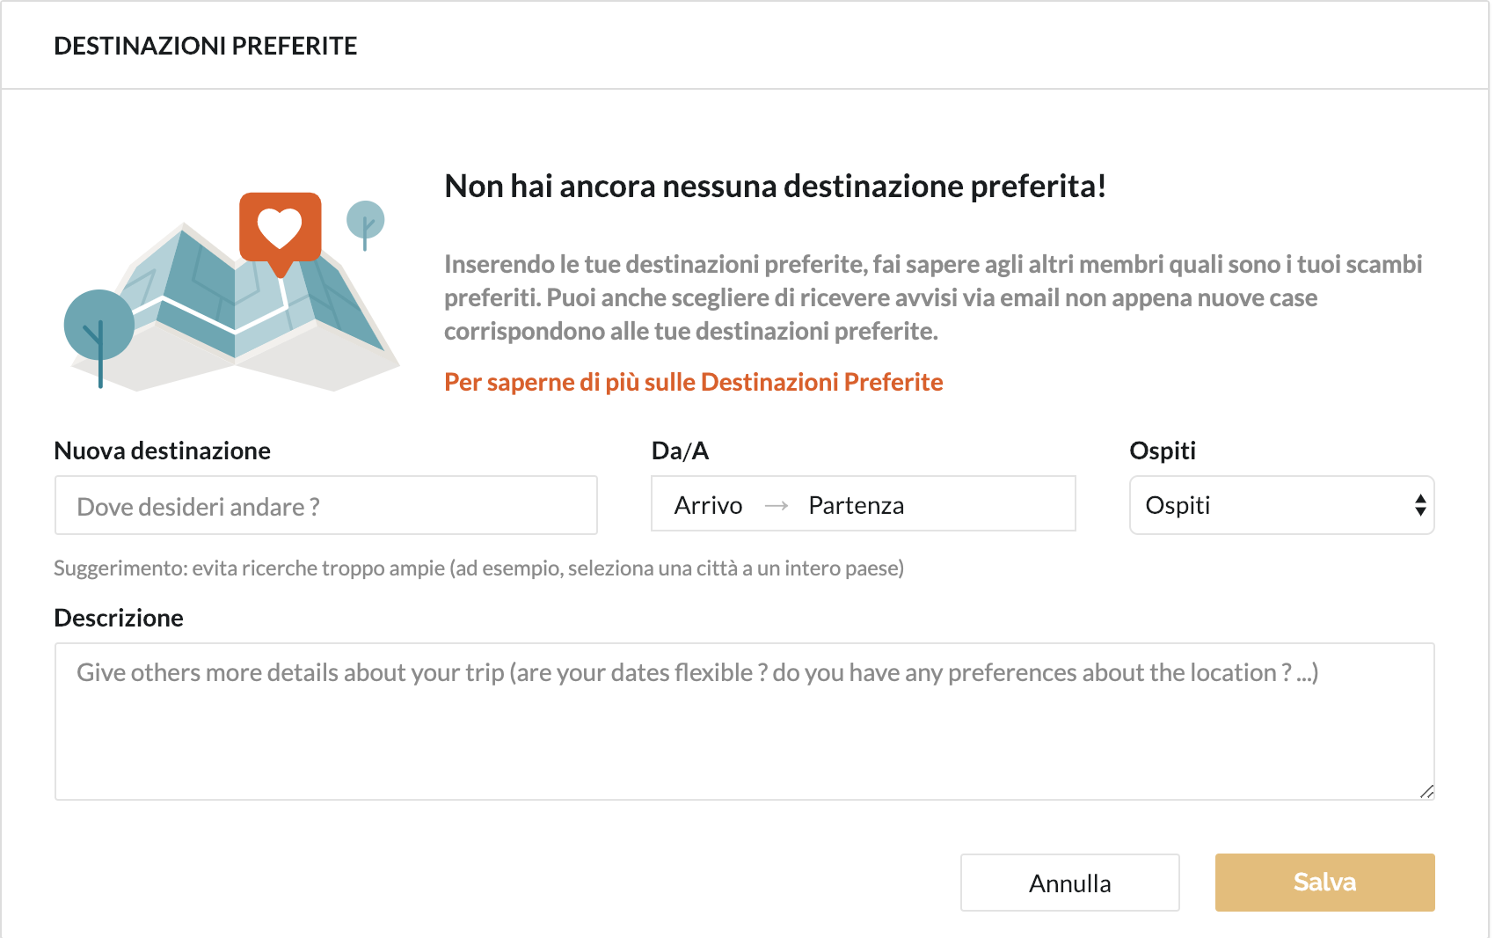
Task: Click the 'Da/A' field label
Action: click(680, 451)
